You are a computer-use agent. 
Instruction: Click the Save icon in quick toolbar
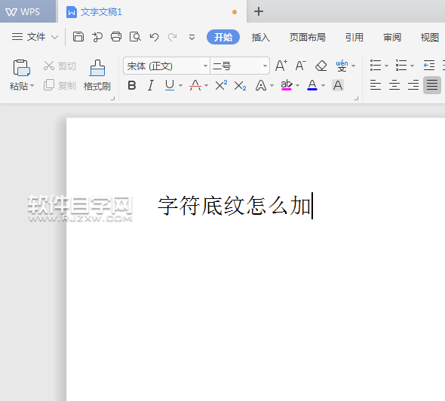click(x=78, y=37)
